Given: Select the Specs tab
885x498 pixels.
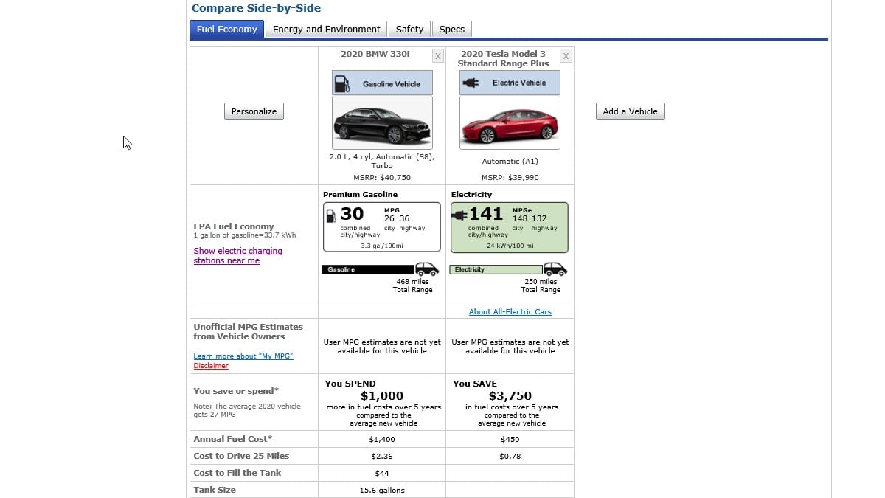Looking at the screenshot, I should tap(451, 30).
